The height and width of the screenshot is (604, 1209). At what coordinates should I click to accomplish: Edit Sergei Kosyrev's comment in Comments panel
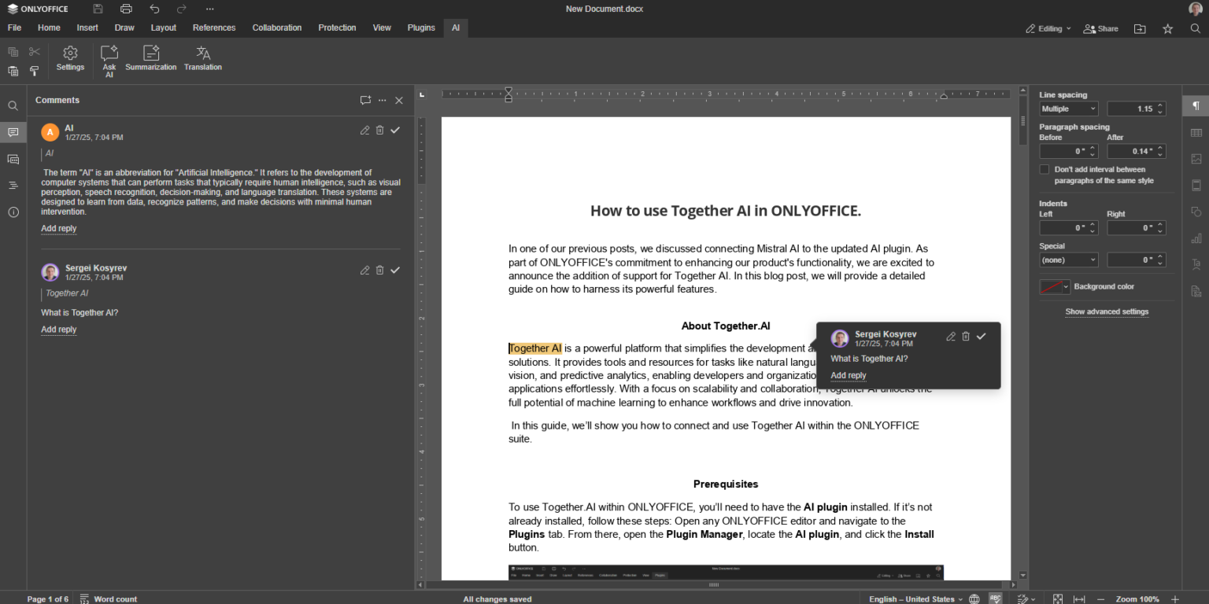[364, 270]
